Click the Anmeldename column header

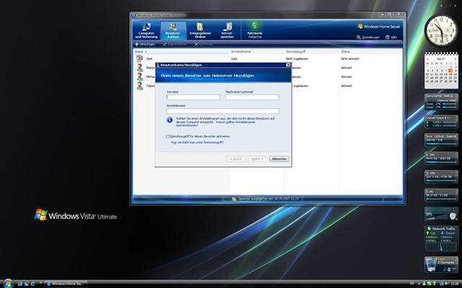257,51
